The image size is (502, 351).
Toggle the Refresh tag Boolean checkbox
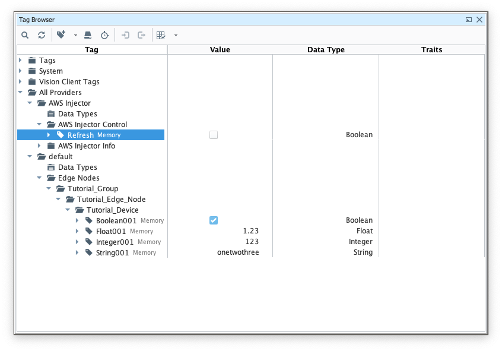click(214, 135)
